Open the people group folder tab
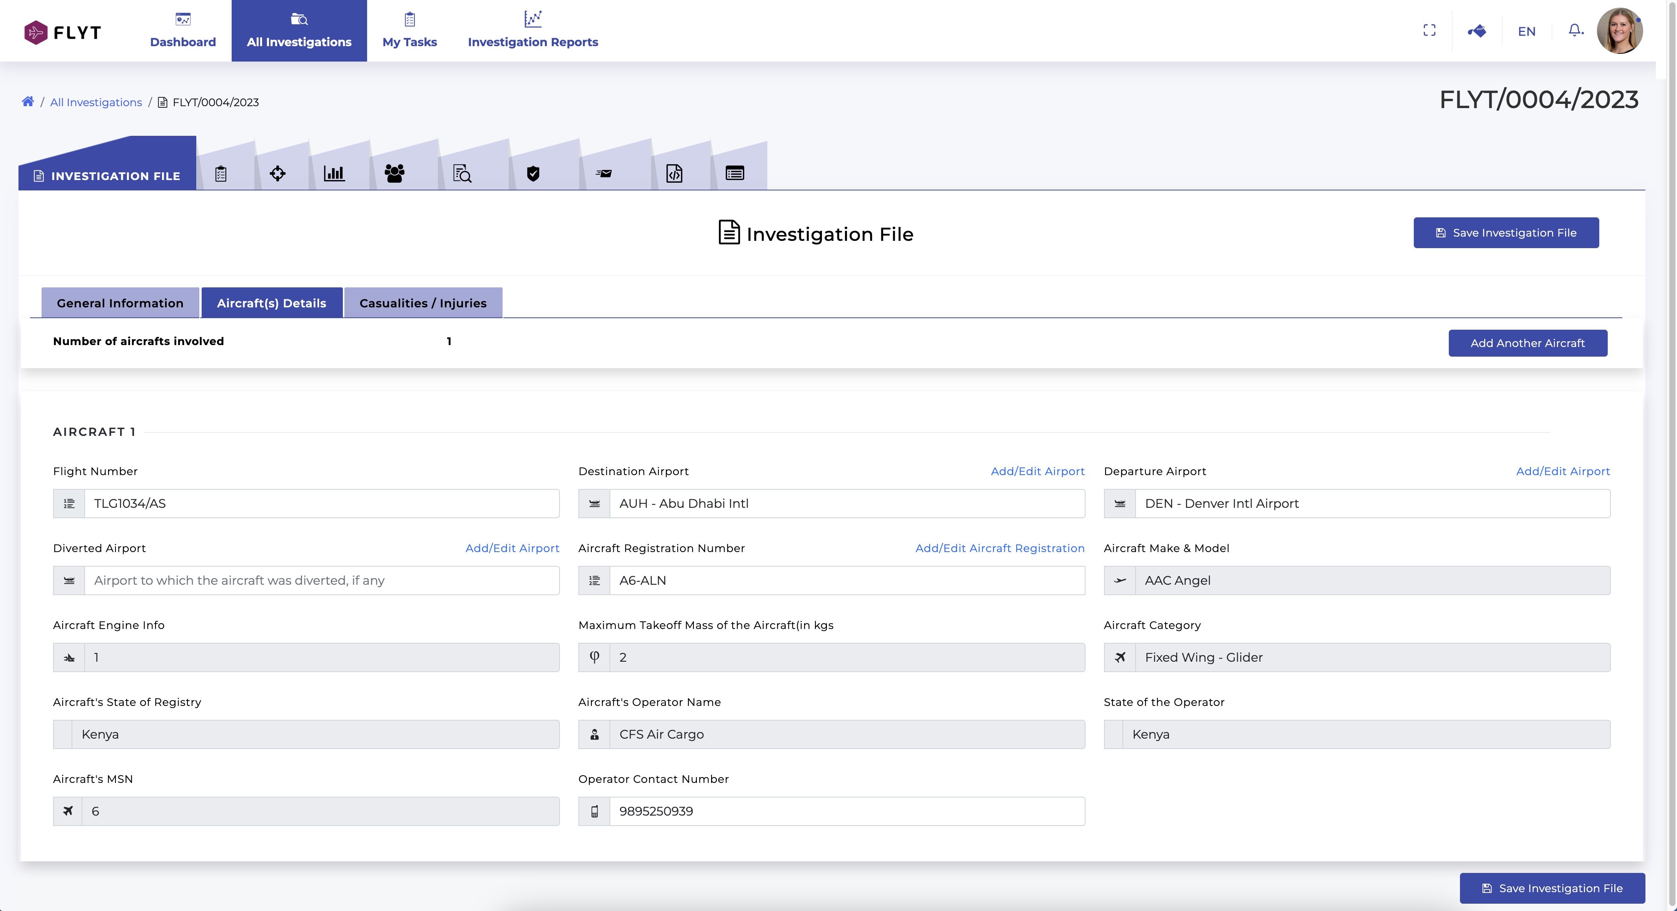Viewport: 1677px width, 911px height. (x=394, y=174)
